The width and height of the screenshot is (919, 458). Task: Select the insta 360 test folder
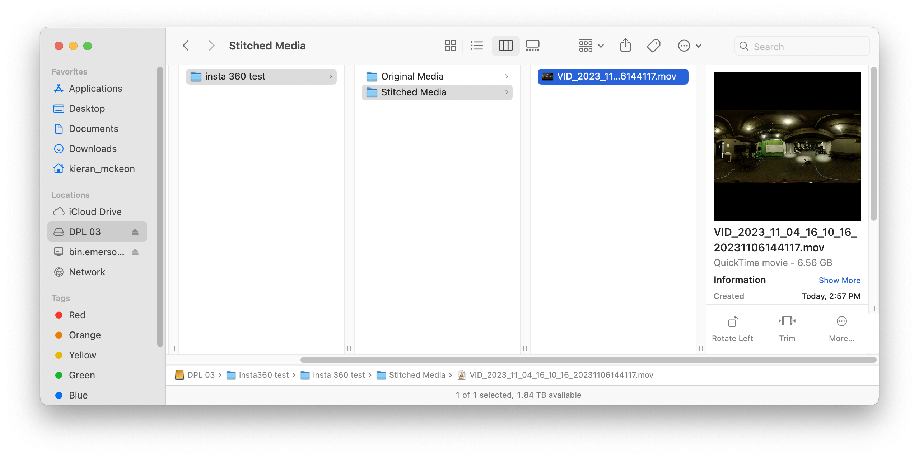(x=261, y=76)
